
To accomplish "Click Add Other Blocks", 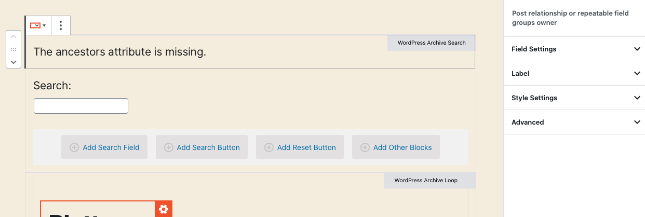I will point(396,147).
